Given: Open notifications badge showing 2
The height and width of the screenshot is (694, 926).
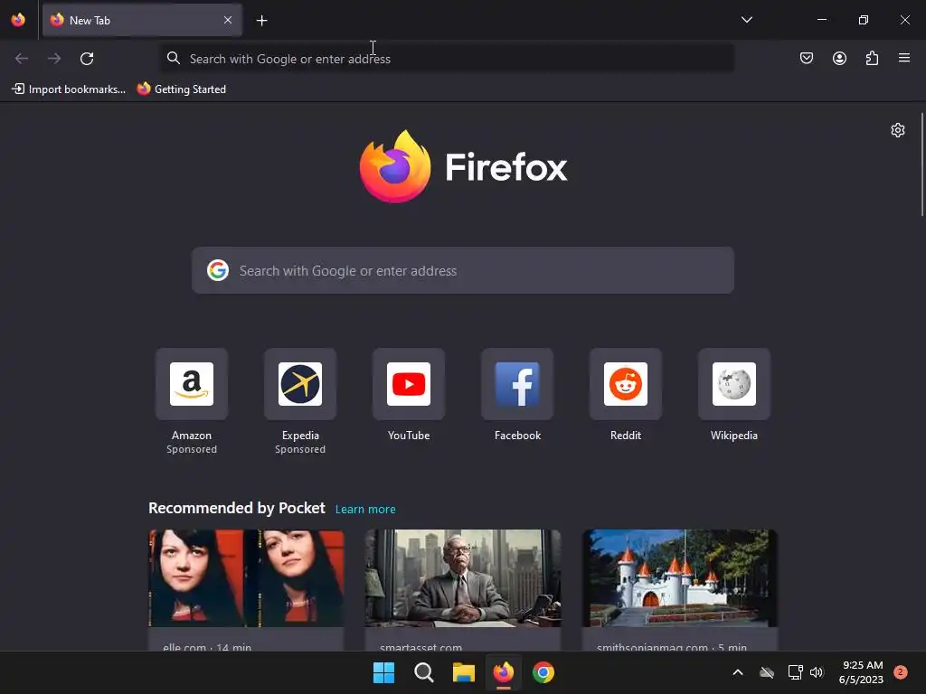Looking at the screenshot, I should [900, 672].
